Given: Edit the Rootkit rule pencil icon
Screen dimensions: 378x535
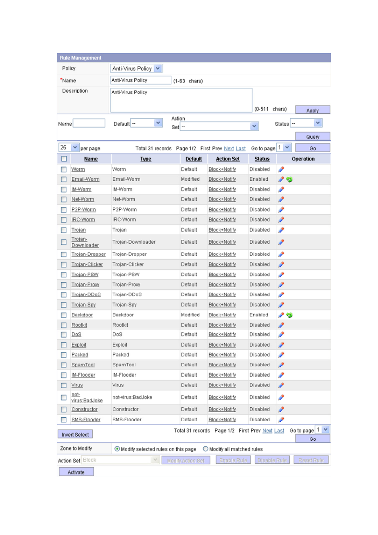Looking at the screenshot, I should (281, 325).
